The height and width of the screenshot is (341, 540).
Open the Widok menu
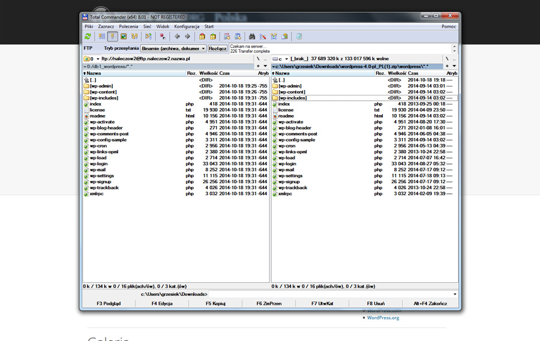[163, 26]
